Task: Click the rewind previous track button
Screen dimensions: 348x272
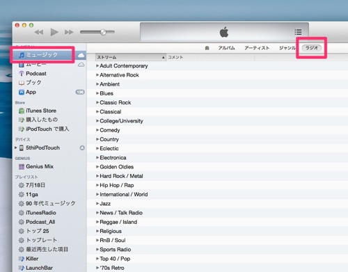Action: 39,32
